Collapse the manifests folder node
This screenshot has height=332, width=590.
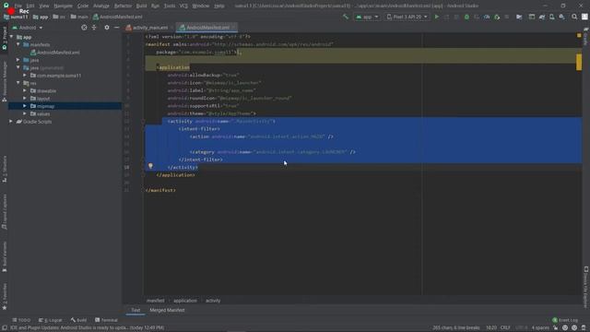click(18, 44)
